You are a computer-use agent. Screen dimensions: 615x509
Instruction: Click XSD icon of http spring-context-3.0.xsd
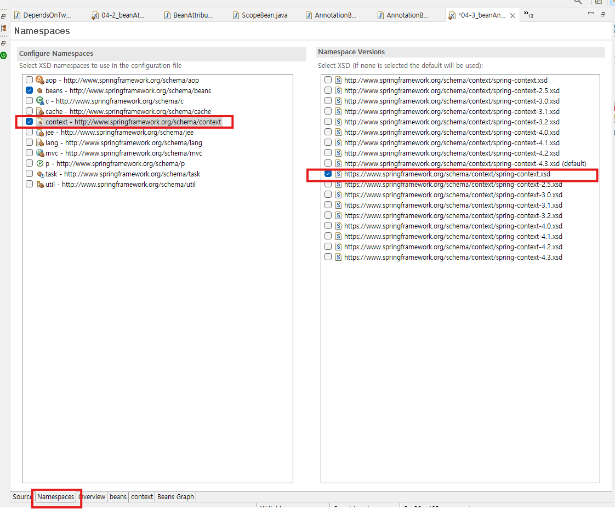click(x=339, y=101)
